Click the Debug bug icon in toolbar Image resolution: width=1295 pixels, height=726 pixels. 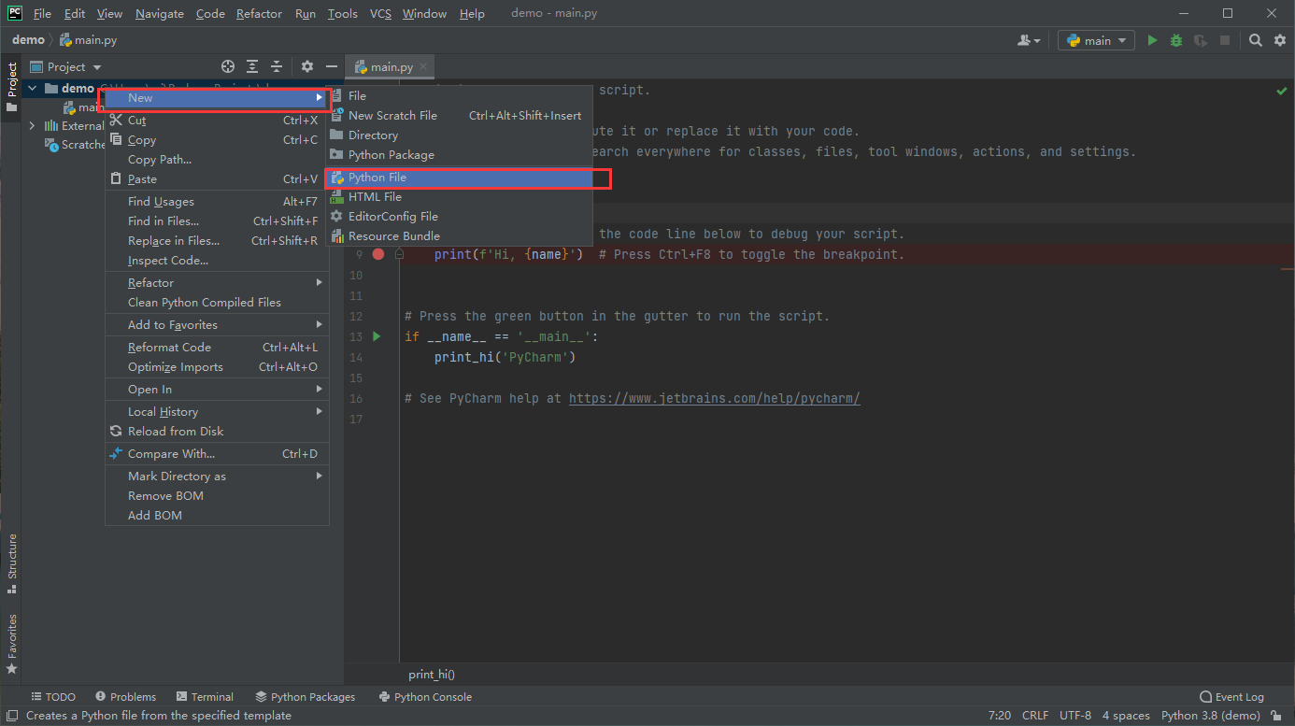pos(1176,40)
